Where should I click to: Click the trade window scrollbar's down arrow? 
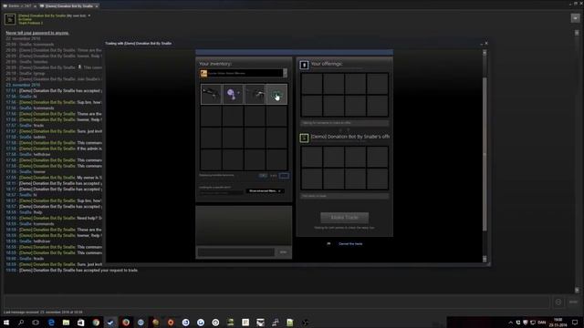coord(485,259)
